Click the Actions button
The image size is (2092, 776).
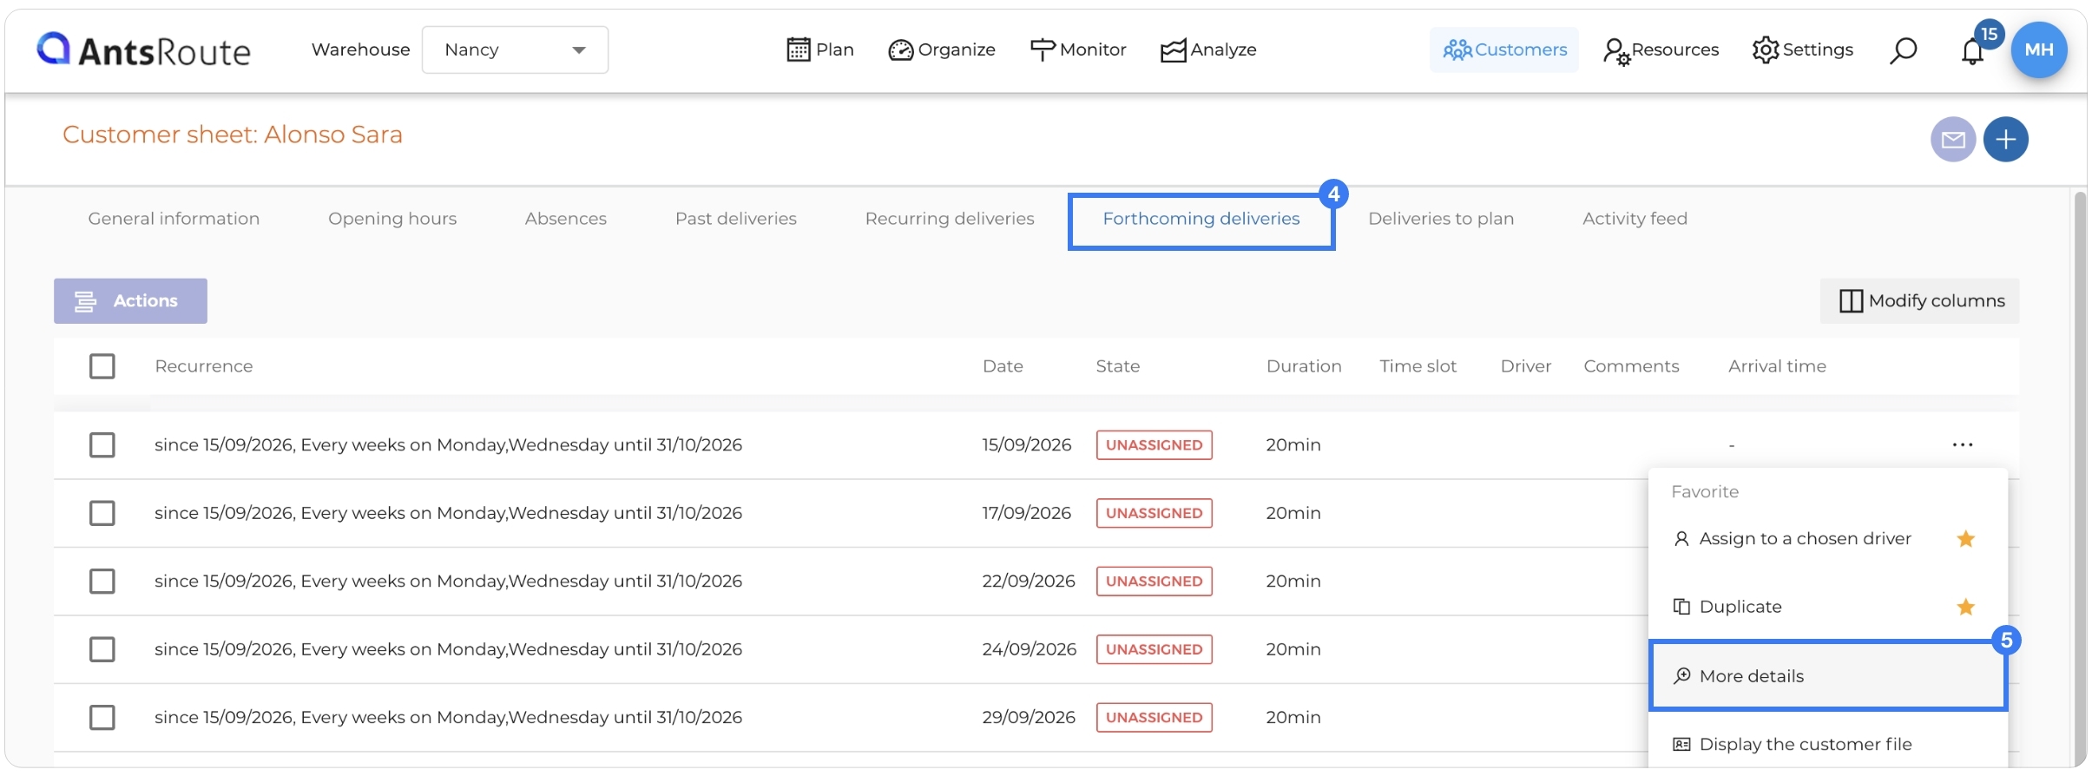tap(130, 301)
